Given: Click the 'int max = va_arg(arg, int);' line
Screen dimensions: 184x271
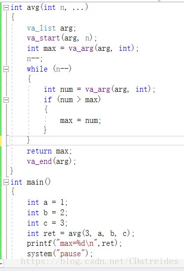Looking at the screenshot, I should click(x=83, y=48).
